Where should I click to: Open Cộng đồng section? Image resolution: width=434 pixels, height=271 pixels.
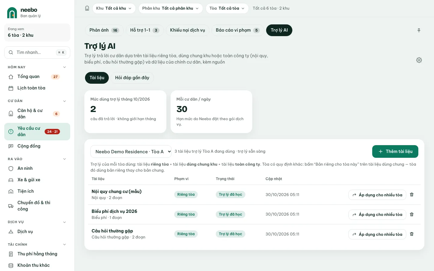(37, 146)
